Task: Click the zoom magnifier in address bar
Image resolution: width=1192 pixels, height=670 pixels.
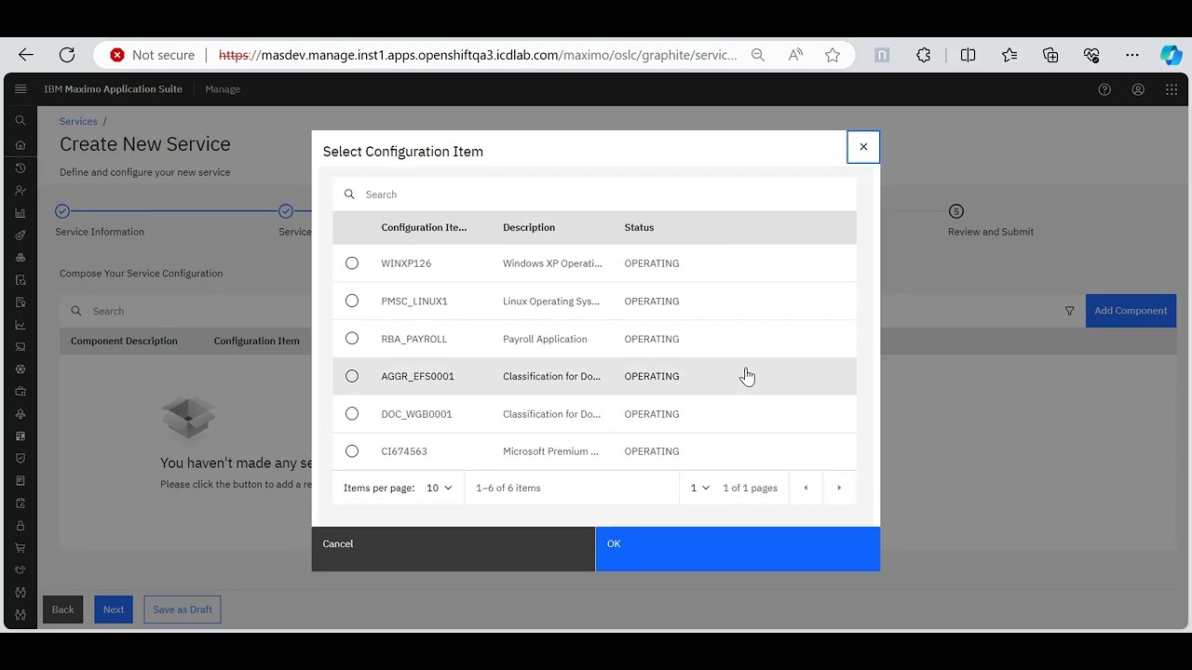Action: 758,55
